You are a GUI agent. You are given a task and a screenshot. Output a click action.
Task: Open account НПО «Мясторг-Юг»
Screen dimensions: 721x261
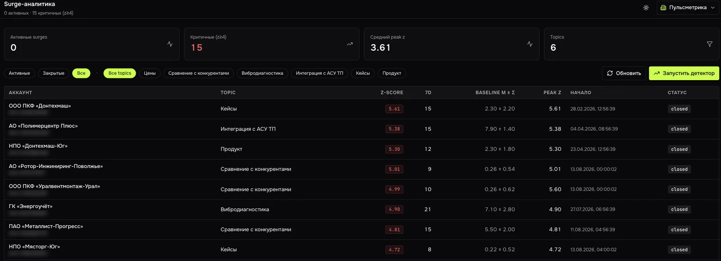point(34,247)
